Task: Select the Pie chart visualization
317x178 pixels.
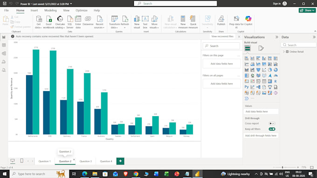Action: click(x=270, y=70)
